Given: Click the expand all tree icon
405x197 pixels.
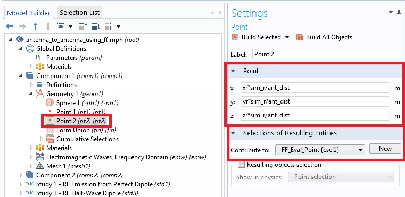Looking at the screenshot, I should point(96,27).
